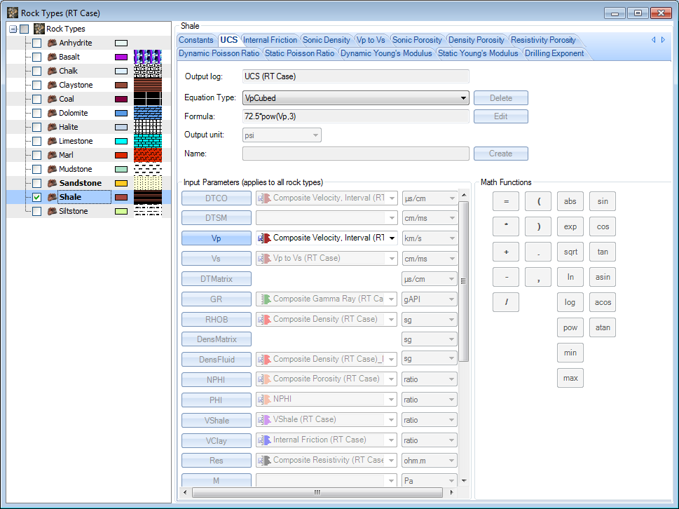Open the Static Young's Modulus tab
Viewport: 679px width, 509px height.
pyautogui.click(x=478, y=53)
